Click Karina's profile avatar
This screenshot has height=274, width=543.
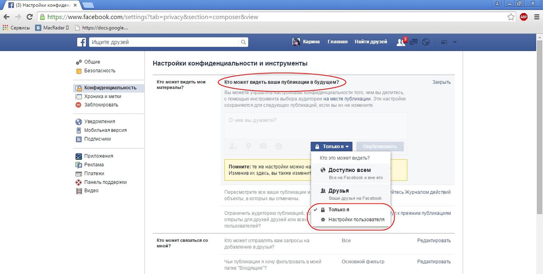pyautogui.click(x=296, y=42)
